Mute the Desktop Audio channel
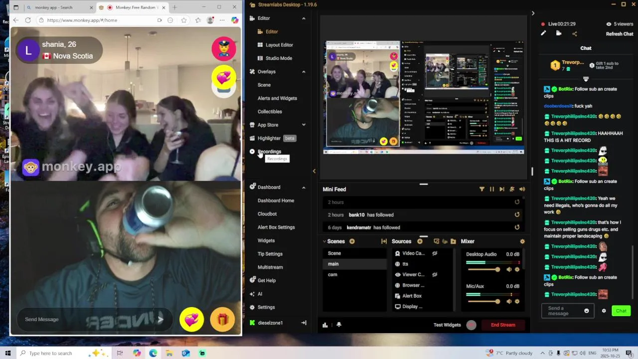This screenshot has width=638, height=359. pyautogui.click(x=509, y=270)
